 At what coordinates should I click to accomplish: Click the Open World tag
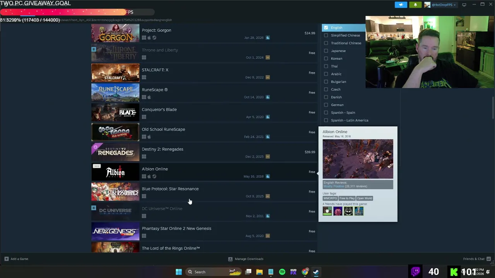point(364,198)
